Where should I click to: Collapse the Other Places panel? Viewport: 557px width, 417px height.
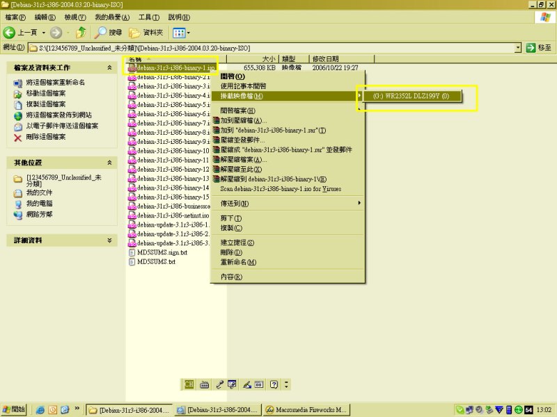pos(109,163)
